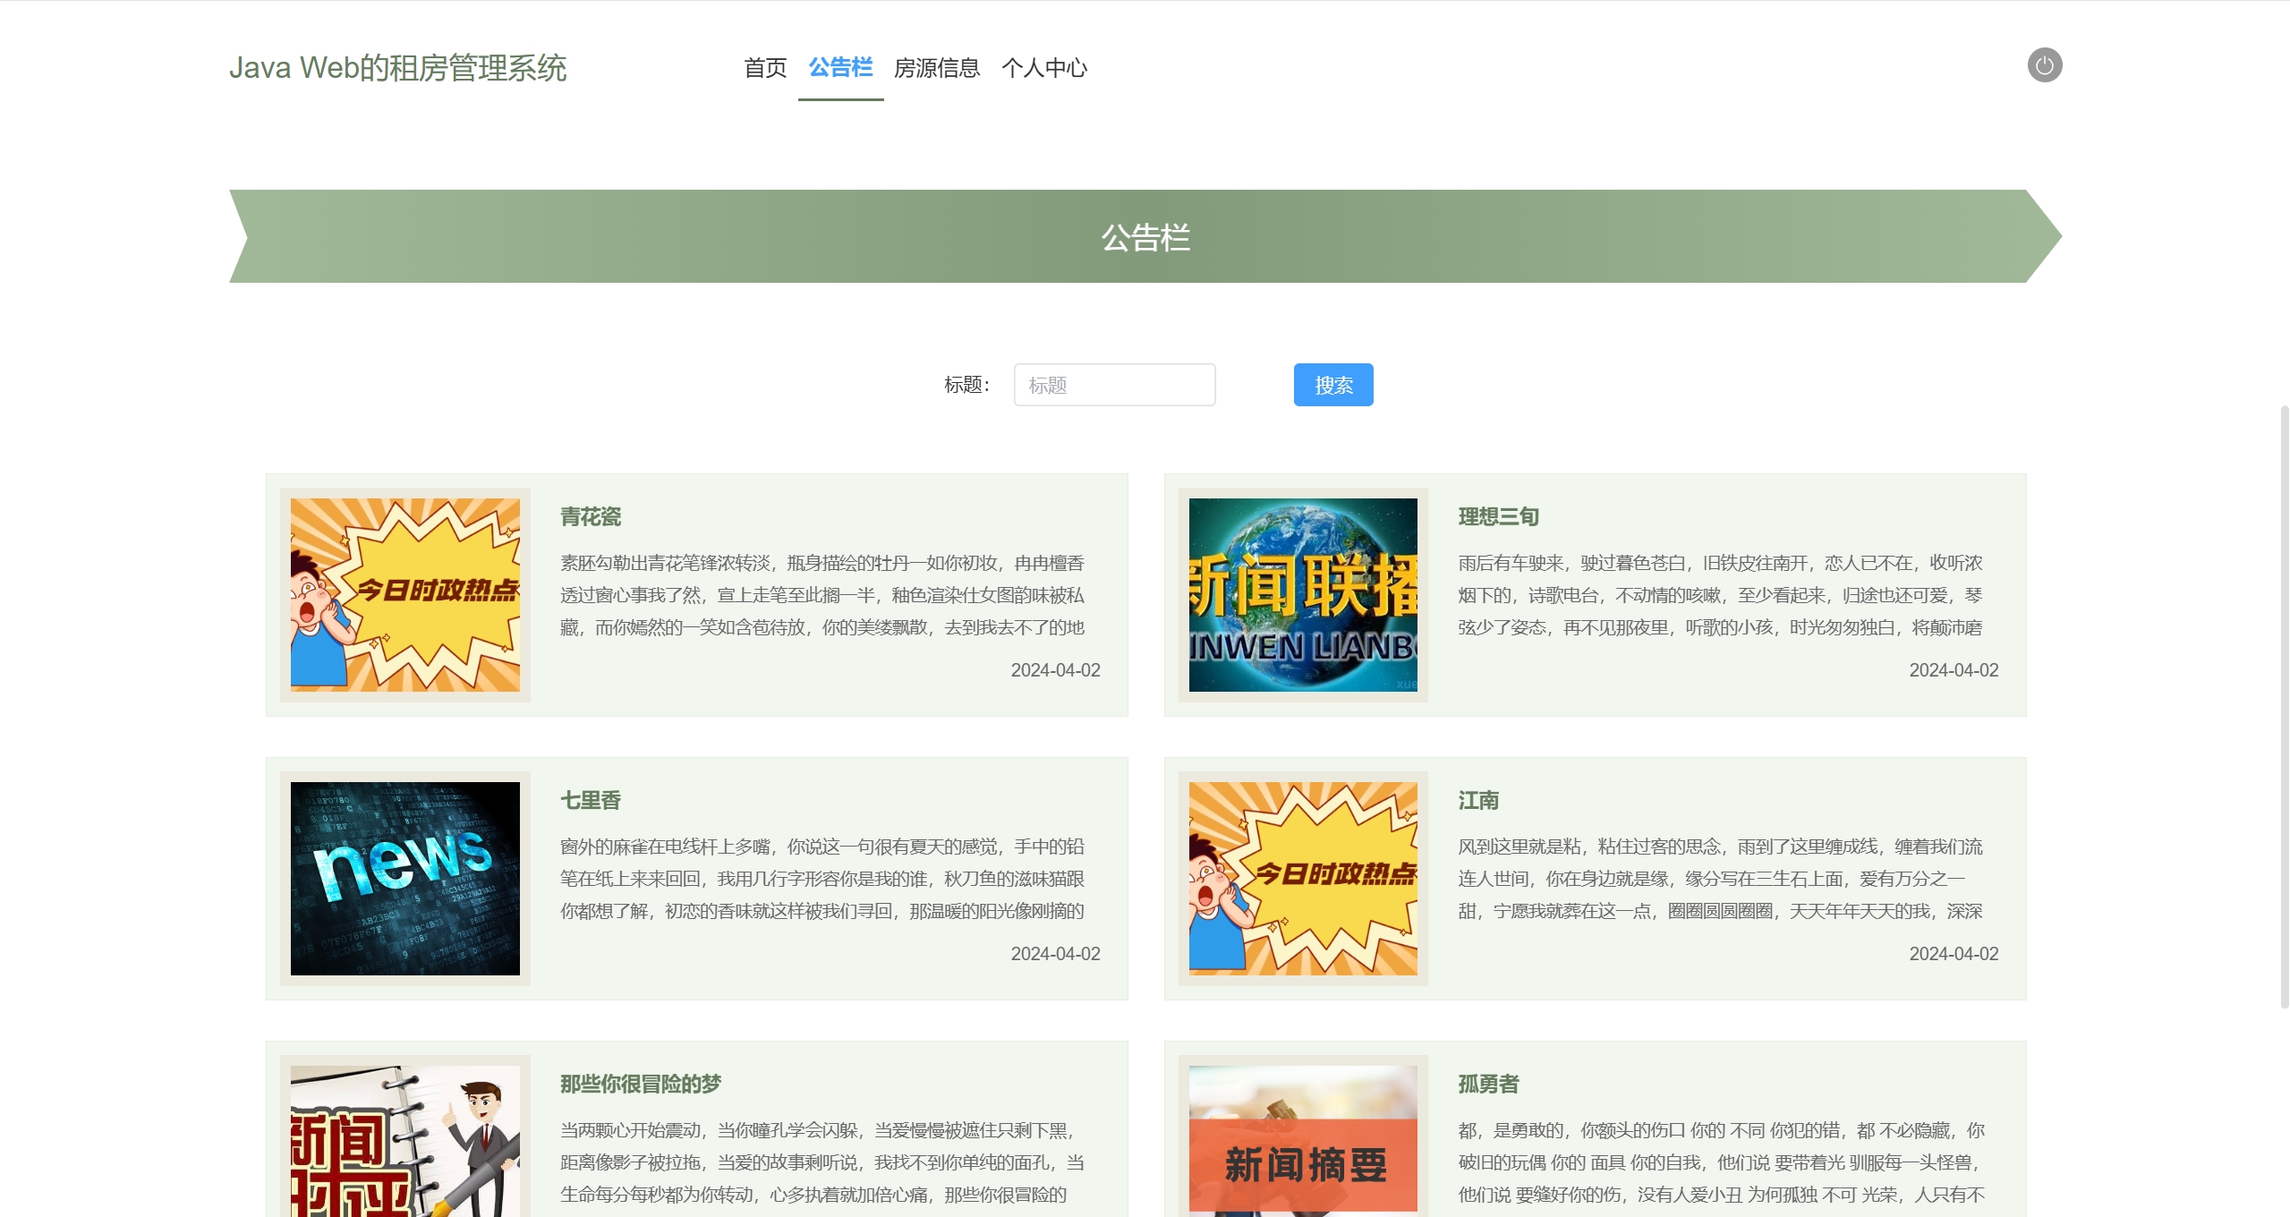Click the 理想三旬 globe news thumbnail
Viewport: 2290px width, 1217px height.
(1303, 594)
